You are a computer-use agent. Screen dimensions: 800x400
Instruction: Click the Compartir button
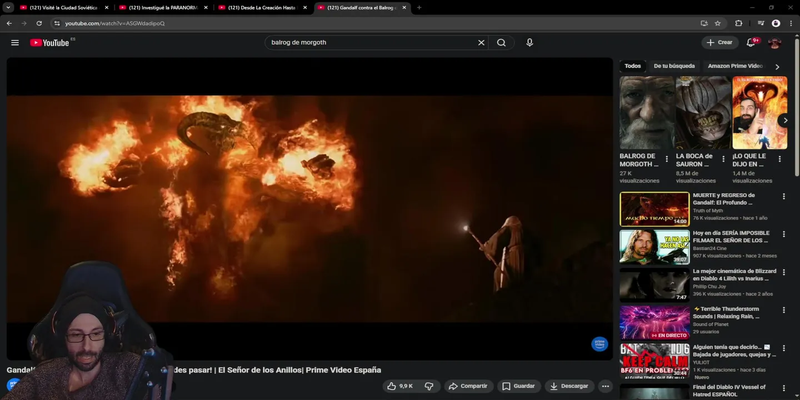tap(468, 386)
